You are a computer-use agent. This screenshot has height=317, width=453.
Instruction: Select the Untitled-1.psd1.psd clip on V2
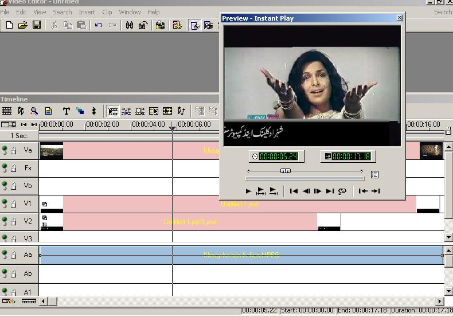click(x=190, y=222)
